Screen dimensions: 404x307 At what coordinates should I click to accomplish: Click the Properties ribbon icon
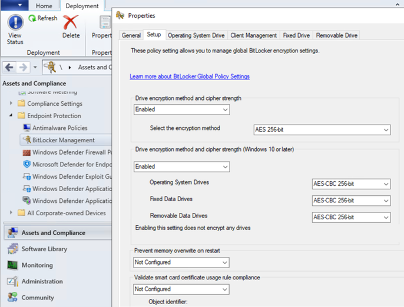pyautogui.click(x=105, y=22)
